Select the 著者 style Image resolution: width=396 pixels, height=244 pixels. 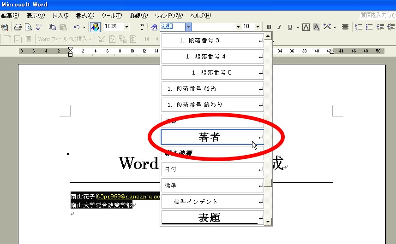pyautogui.click(x=213, y=137)
